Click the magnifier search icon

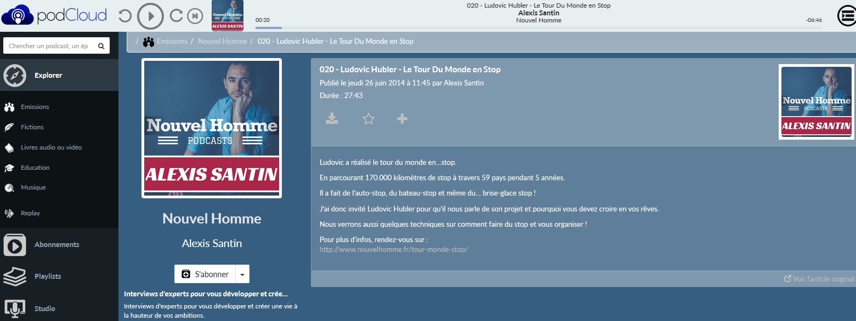tap(101, 46)
